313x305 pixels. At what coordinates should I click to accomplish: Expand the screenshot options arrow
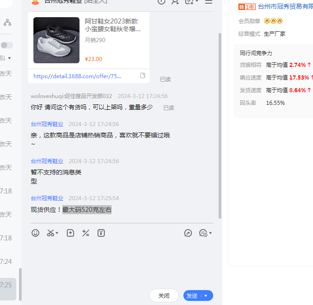tap(57, 233)
